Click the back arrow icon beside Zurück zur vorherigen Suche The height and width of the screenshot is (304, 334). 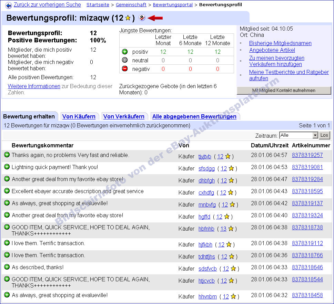(x=9, y=5)
